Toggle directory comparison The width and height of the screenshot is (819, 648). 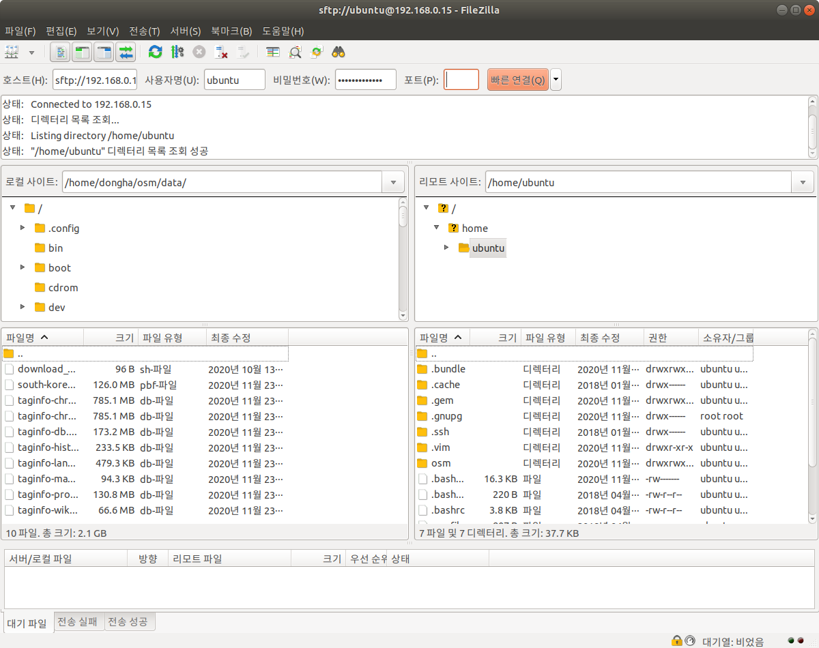tap(295, 52)
